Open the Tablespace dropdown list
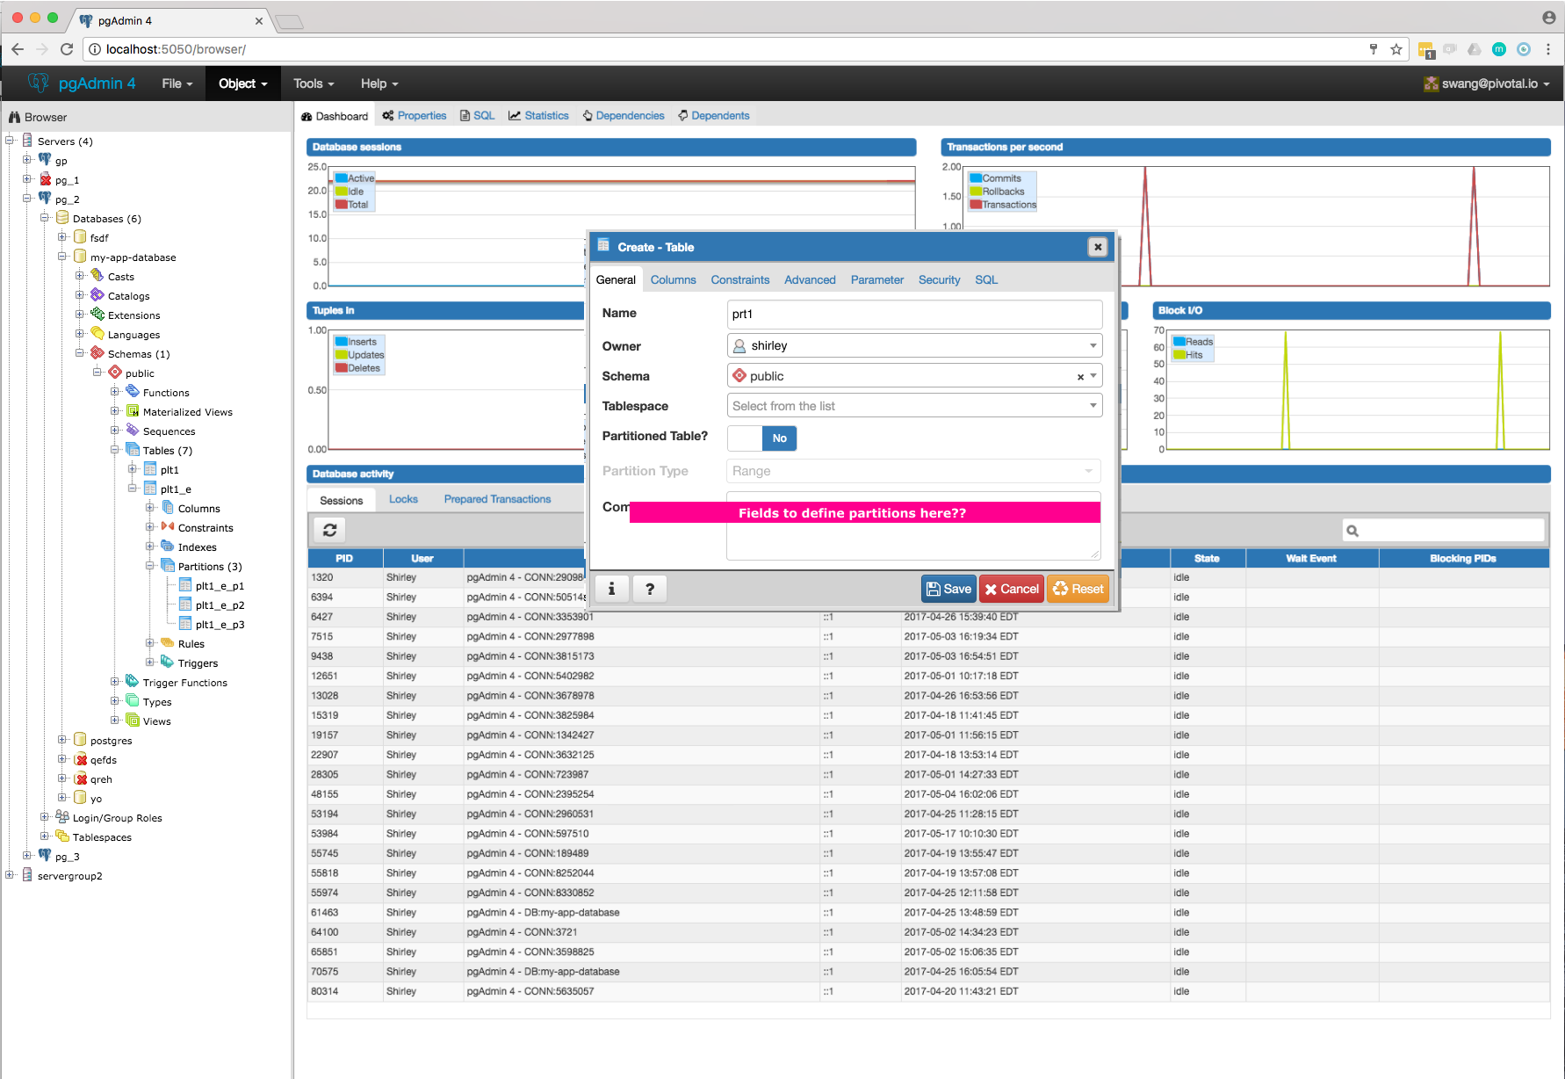The height and width of the screenshot is (1079, 1565). pos(1093,405)
